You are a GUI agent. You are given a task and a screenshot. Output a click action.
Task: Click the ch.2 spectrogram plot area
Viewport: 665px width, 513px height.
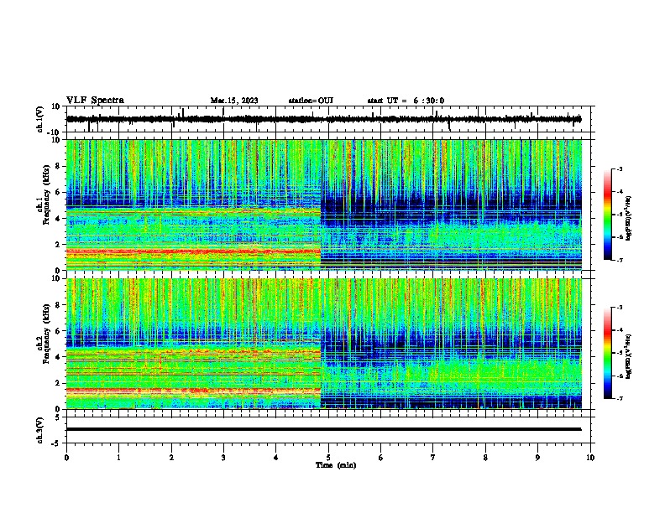[x=324, y=344]
